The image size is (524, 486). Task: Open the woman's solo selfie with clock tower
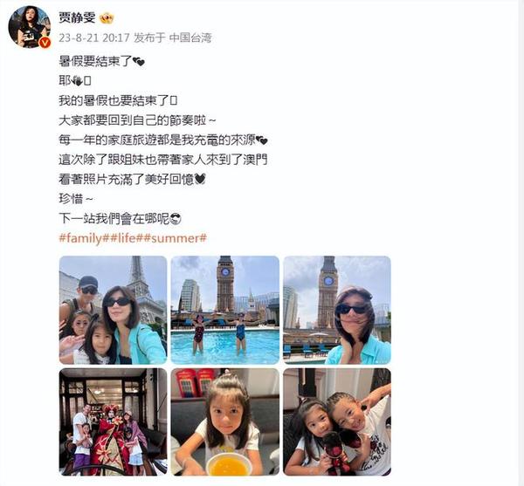click(337, 310)
